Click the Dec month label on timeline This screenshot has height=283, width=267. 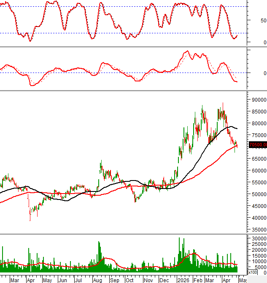point(164,280)
